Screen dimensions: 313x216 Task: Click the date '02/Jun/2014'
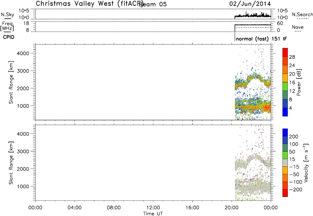250,4
